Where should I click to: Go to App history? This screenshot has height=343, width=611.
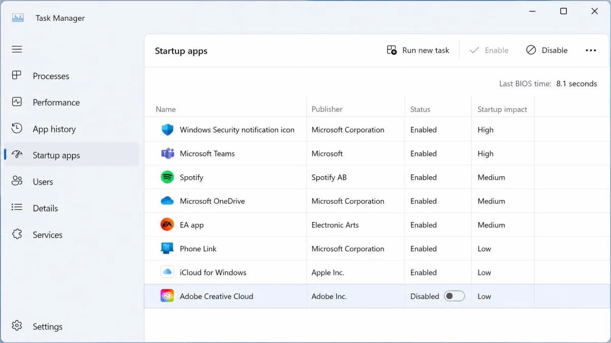[x=71, y=129]
